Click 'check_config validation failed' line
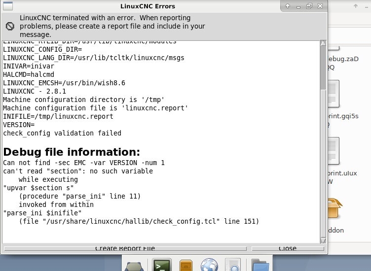This screenshot has width=371, height=271. coord(62,133)
